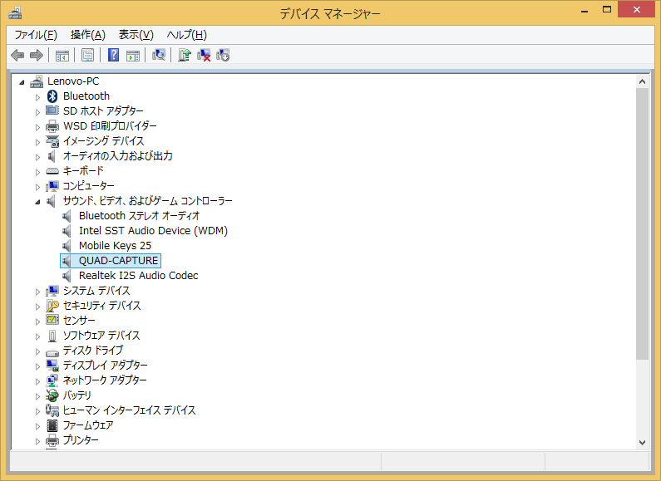Click the ディスプレイ アダプター icon
The image size is (661, 481).
(x=52, y=366)
